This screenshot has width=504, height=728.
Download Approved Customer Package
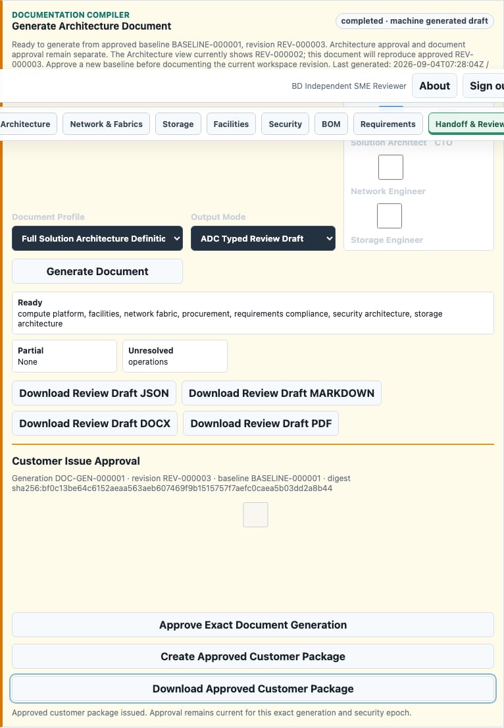(253, 689)
